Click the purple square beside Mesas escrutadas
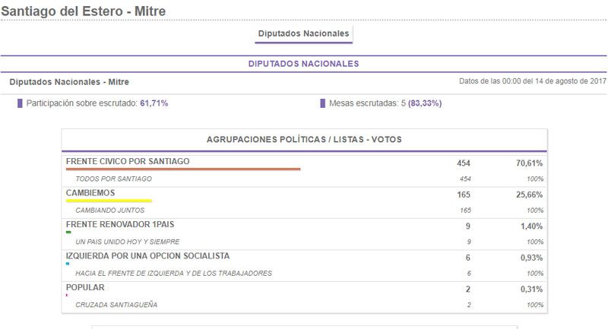Viewport: 608px width, 329px height. (322, 103)
